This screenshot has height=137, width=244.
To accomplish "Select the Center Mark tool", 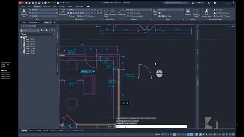I will tap(106, 13).
